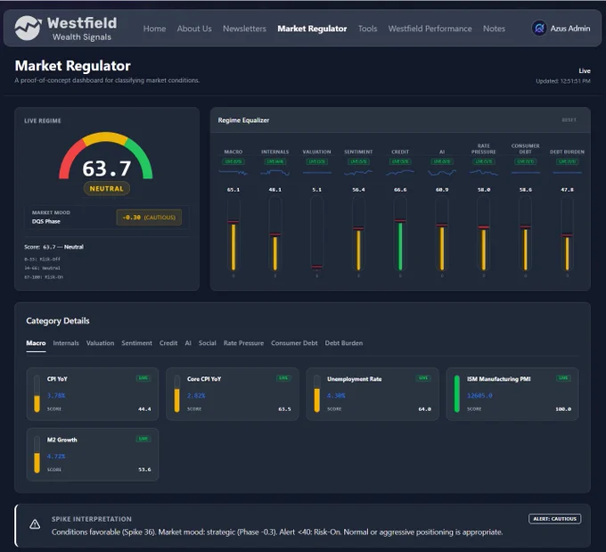Click the green Credit equalizer slider
This screenshot has height=552, width=606.
point(400,234)
